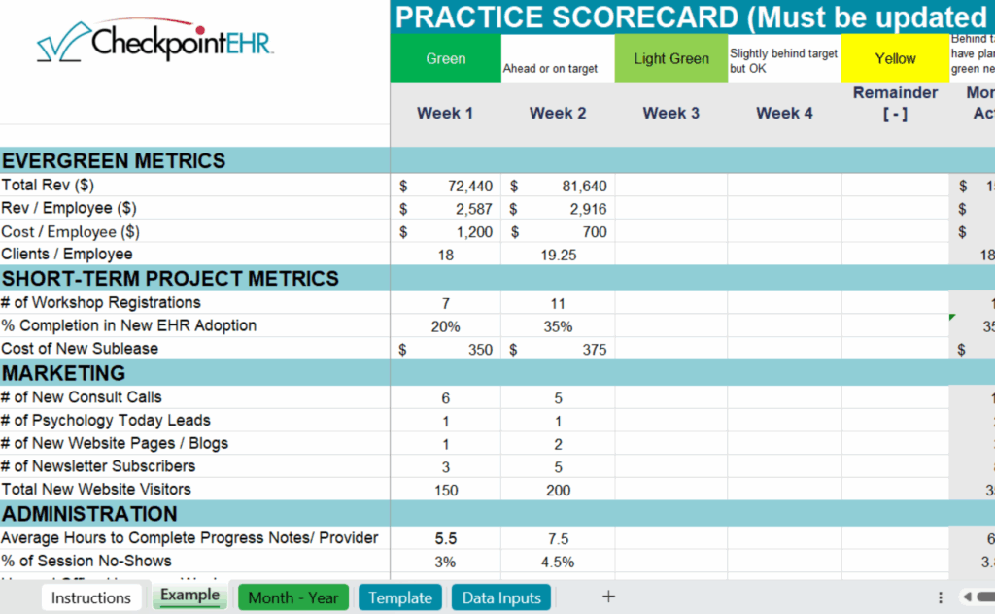995x614 pixels.
Task: Click the Week 3 column header
Action: (x=670, y=114)
